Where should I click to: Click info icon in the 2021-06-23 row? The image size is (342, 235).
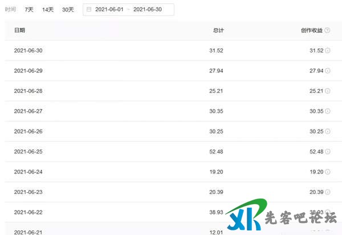click(x=328, y=192)
